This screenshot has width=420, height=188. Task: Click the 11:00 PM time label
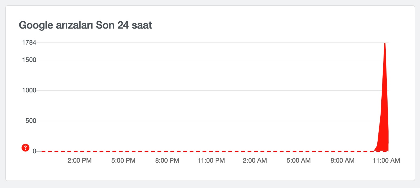pyautogui.click(x=211, y=160)
